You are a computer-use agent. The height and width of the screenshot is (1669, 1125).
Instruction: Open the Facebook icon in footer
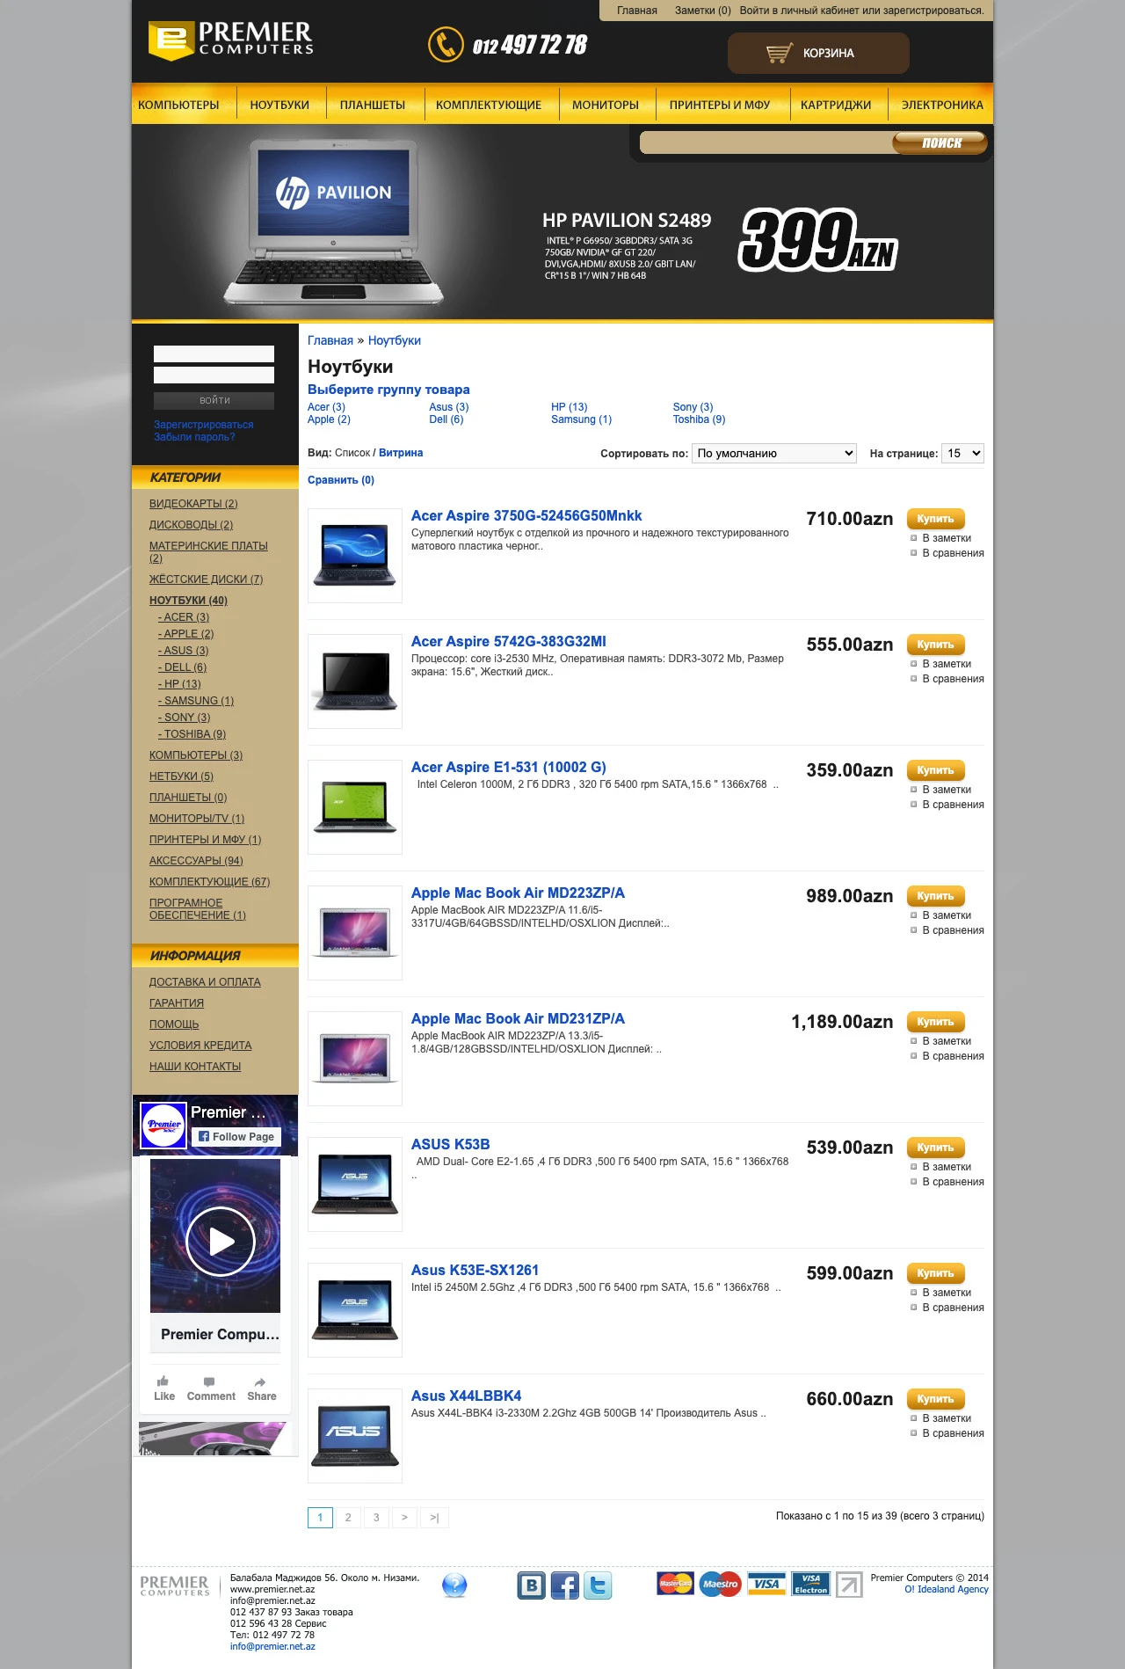pos(564,1585)
